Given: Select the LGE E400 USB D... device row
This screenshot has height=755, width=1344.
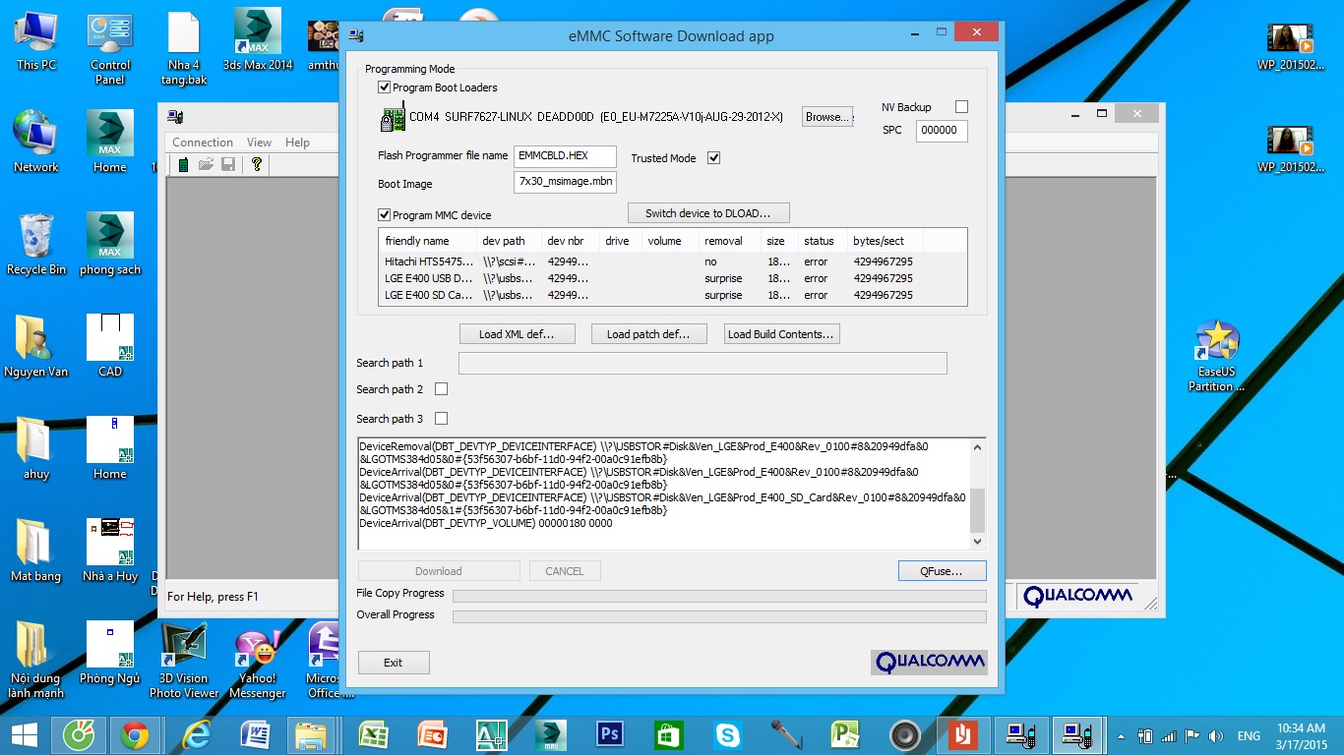Looking at the screenshot, I should pos(672,278).
